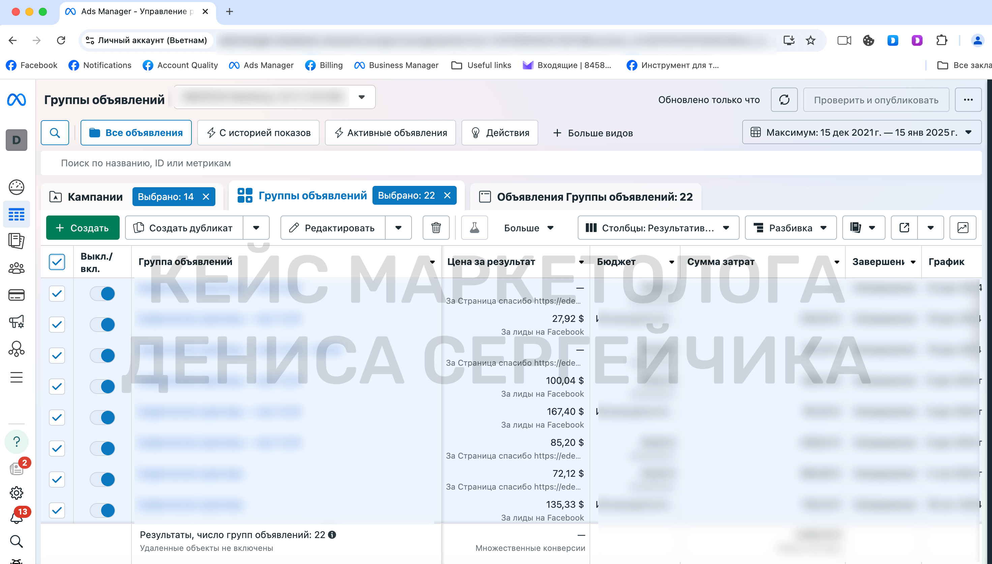The width and height of the screenshot is (992, 564).
Task: Switch off the ad set priced 135,33 $
Action: 103,510
